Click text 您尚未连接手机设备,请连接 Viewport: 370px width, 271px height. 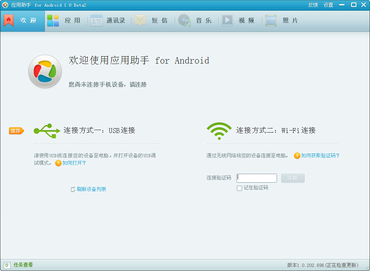(x=108, y=84)
